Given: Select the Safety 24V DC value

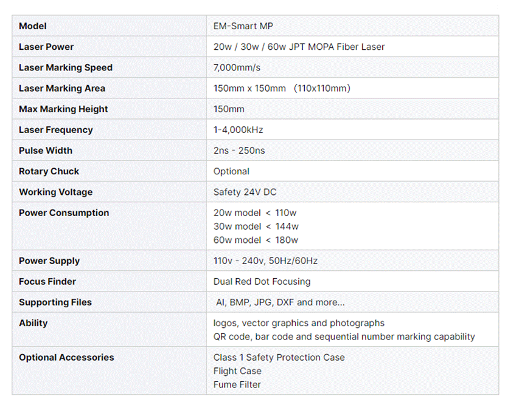Looking at the screenshot, I should [x=245, y=192].
